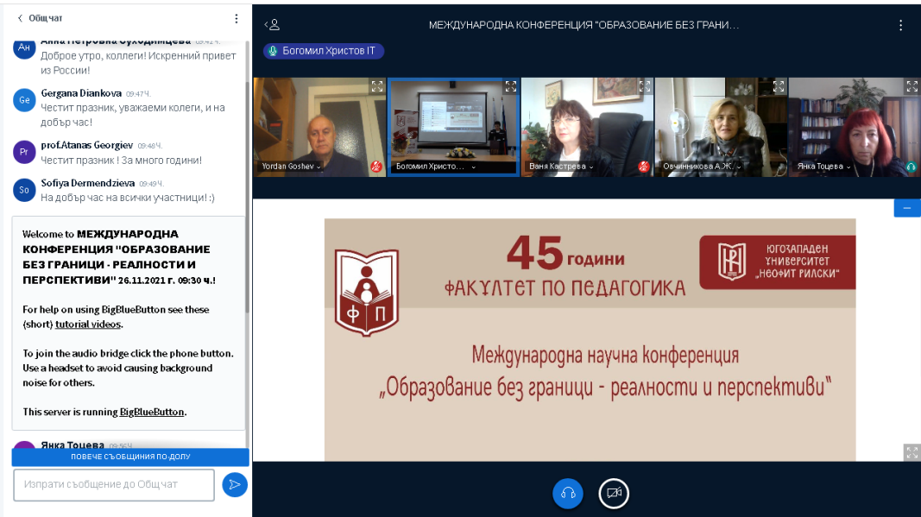Viewport: 921px width, 517px height.
Task: Toggle webcam sharing button
Action: 614,494
